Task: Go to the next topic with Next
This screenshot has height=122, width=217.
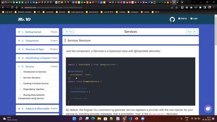Action: [x=192, y=32]
